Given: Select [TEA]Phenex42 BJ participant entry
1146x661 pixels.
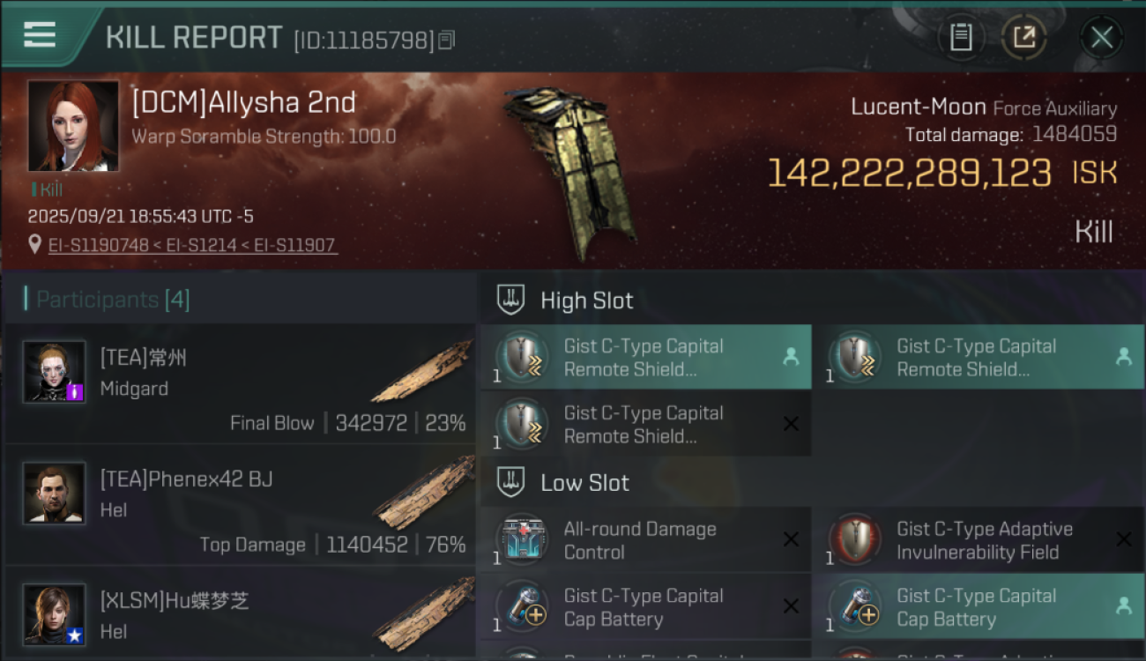Looking at the screenshot, I should click(x=240, y=505).
